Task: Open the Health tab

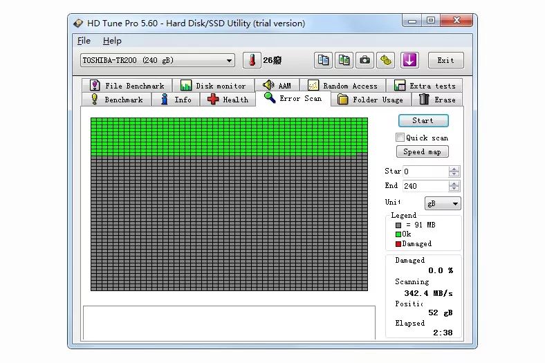Action: click(228, 100)
